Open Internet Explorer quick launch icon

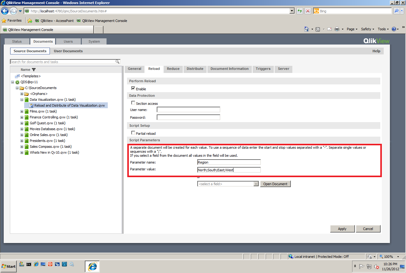click(x=36, y=264)
